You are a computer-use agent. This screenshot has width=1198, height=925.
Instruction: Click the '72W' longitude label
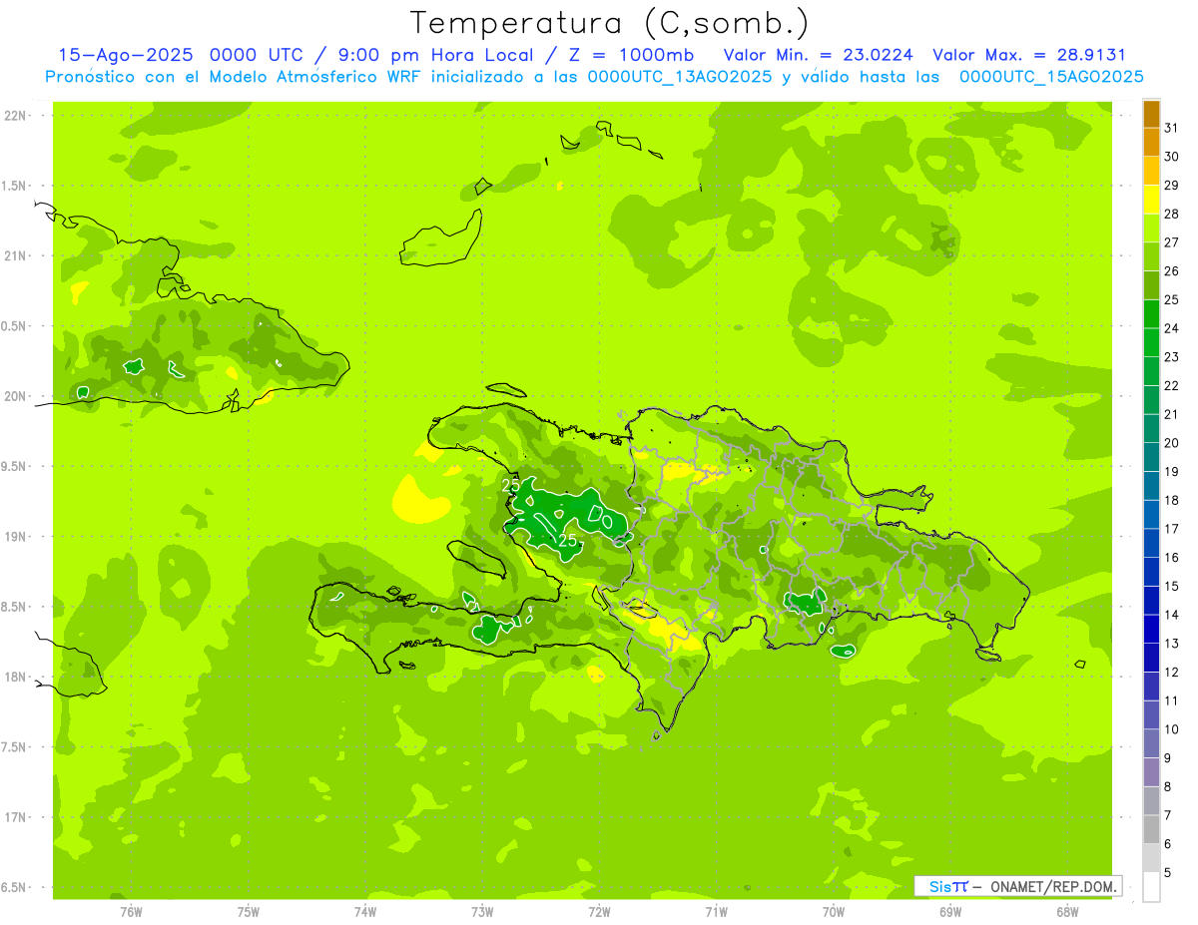pos(599,911)
